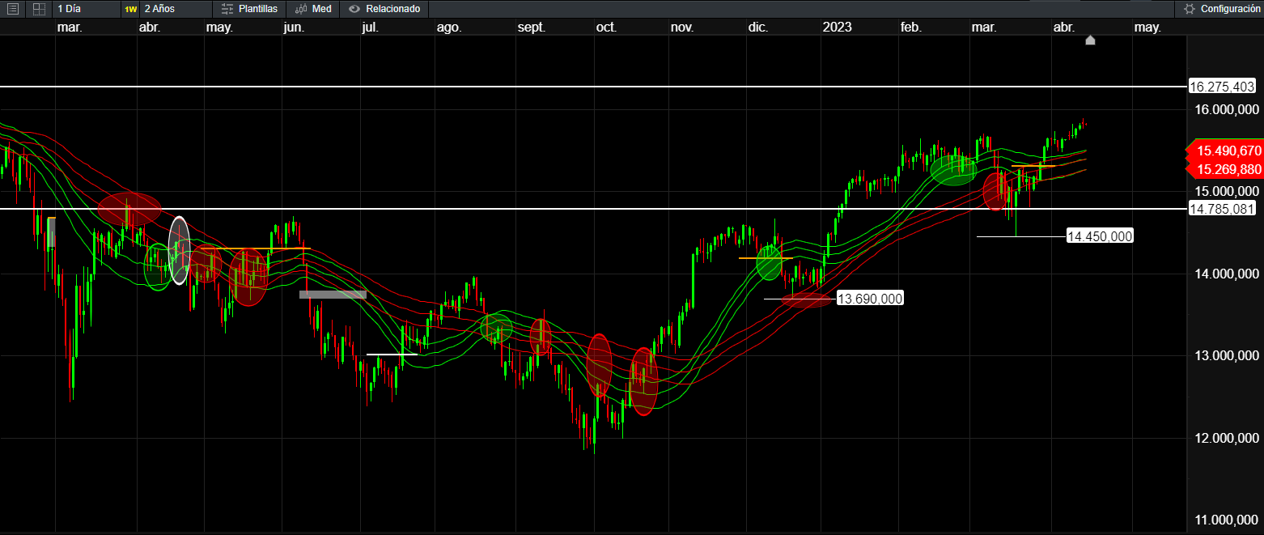Image resolution: width=1264 pixels, height=535 pixels.
Task: Click the red 15.490,670 price tag
Action: pos(1224,151)
